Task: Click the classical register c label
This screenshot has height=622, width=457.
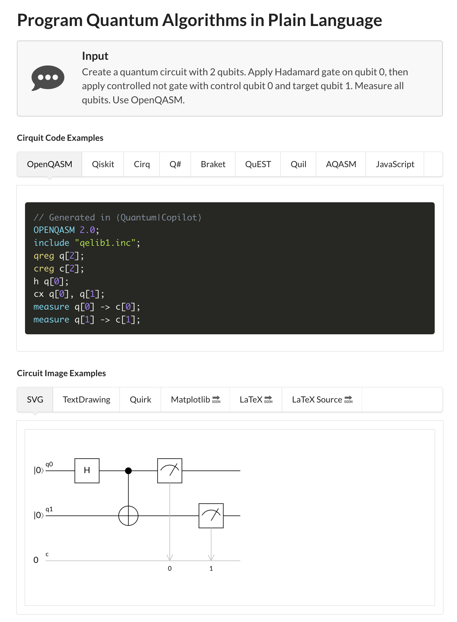Action: [47, 554]
